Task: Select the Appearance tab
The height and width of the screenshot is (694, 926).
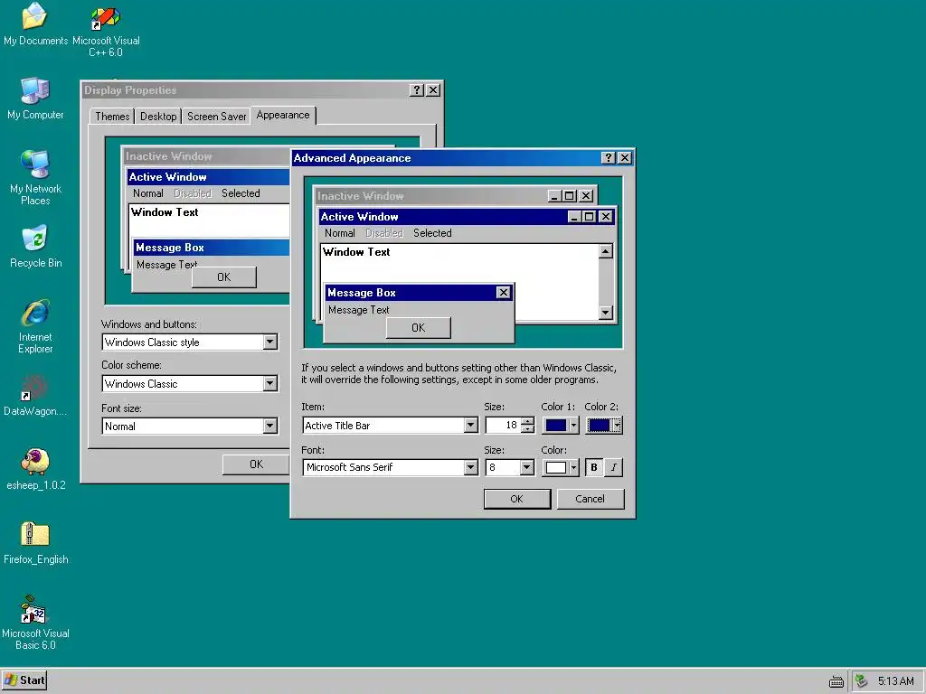Action: (283, 115)
